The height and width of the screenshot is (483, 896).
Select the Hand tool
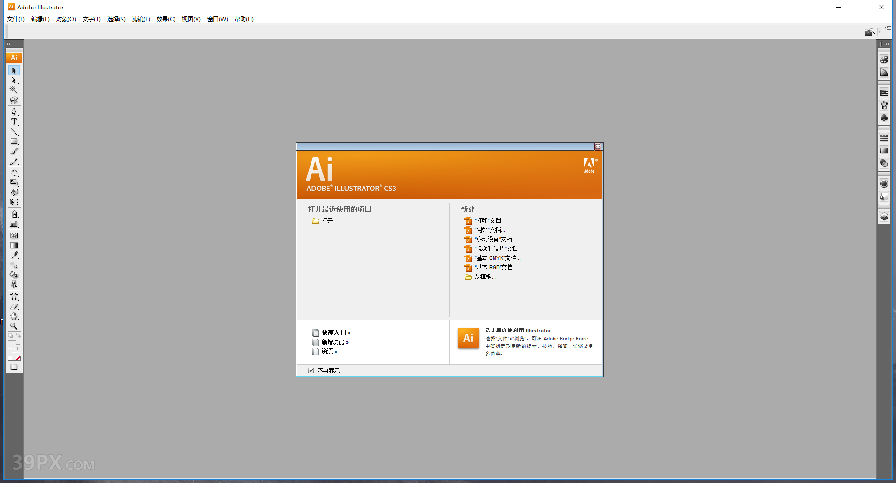[14, 316]
